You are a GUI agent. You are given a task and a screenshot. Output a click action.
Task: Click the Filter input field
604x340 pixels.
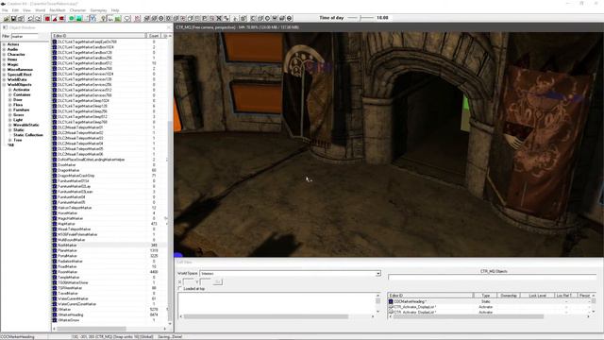pyautogui.click(x=25, y=36)
